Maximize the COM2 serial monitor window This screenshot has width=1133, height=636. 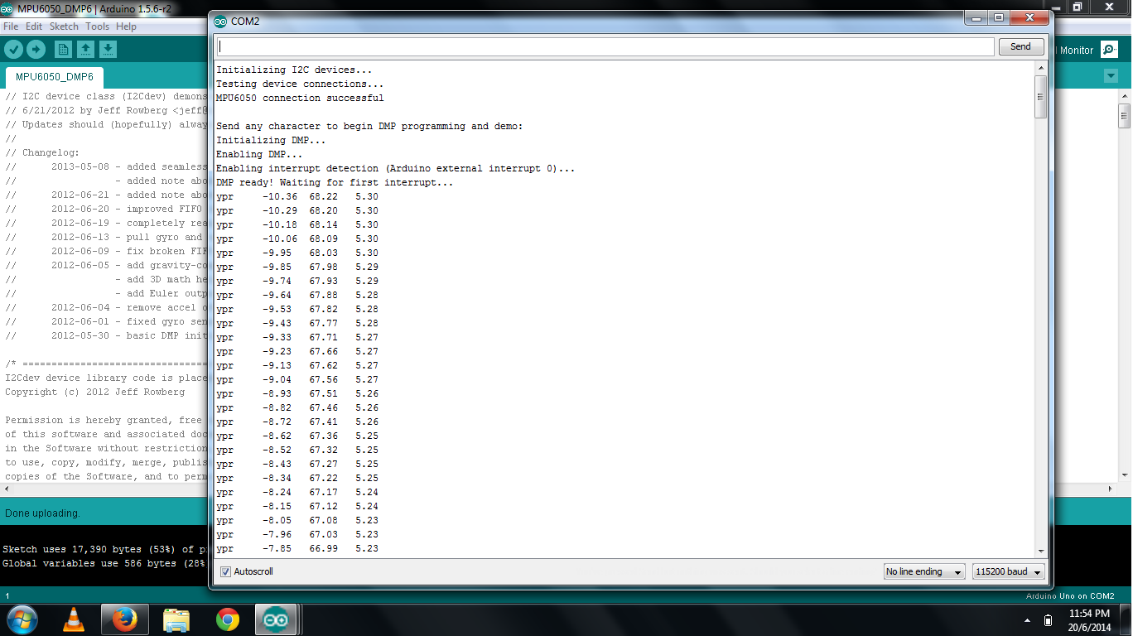(999, 17)
